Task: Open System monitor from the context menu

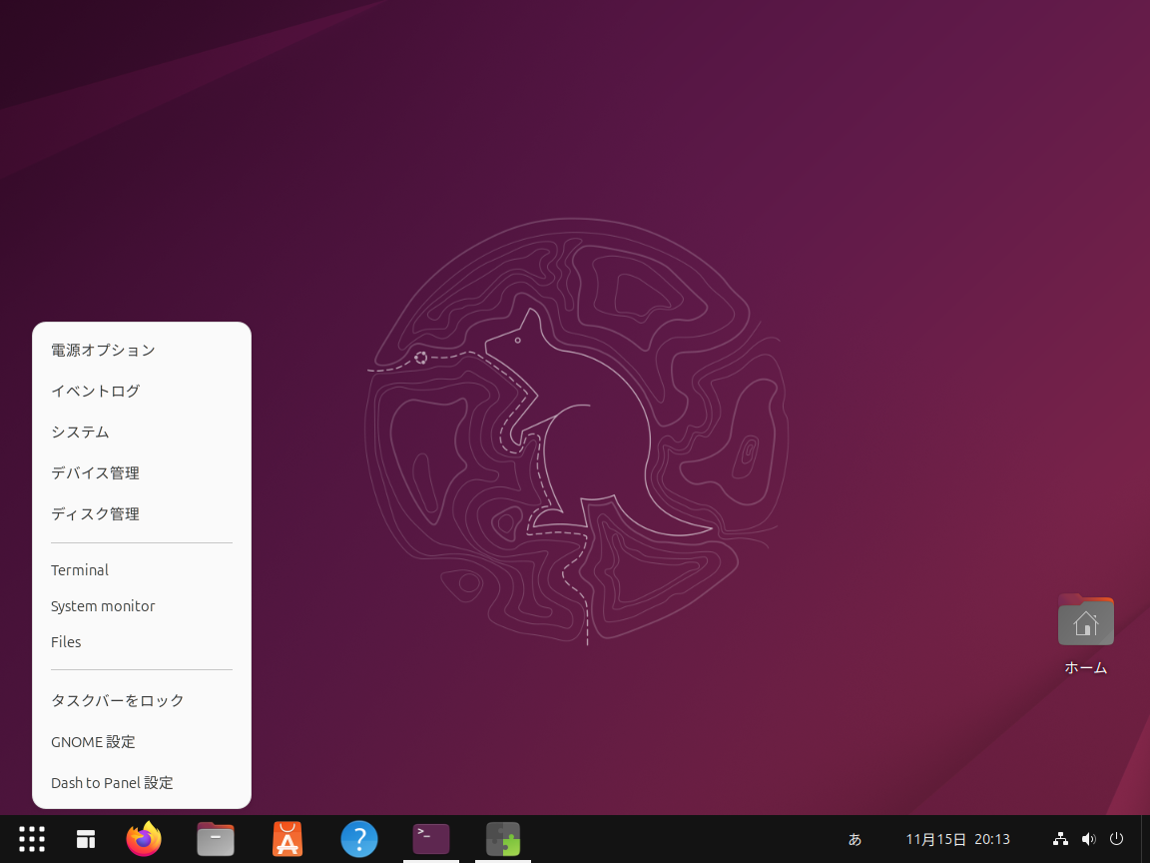Action: (103, 606)
